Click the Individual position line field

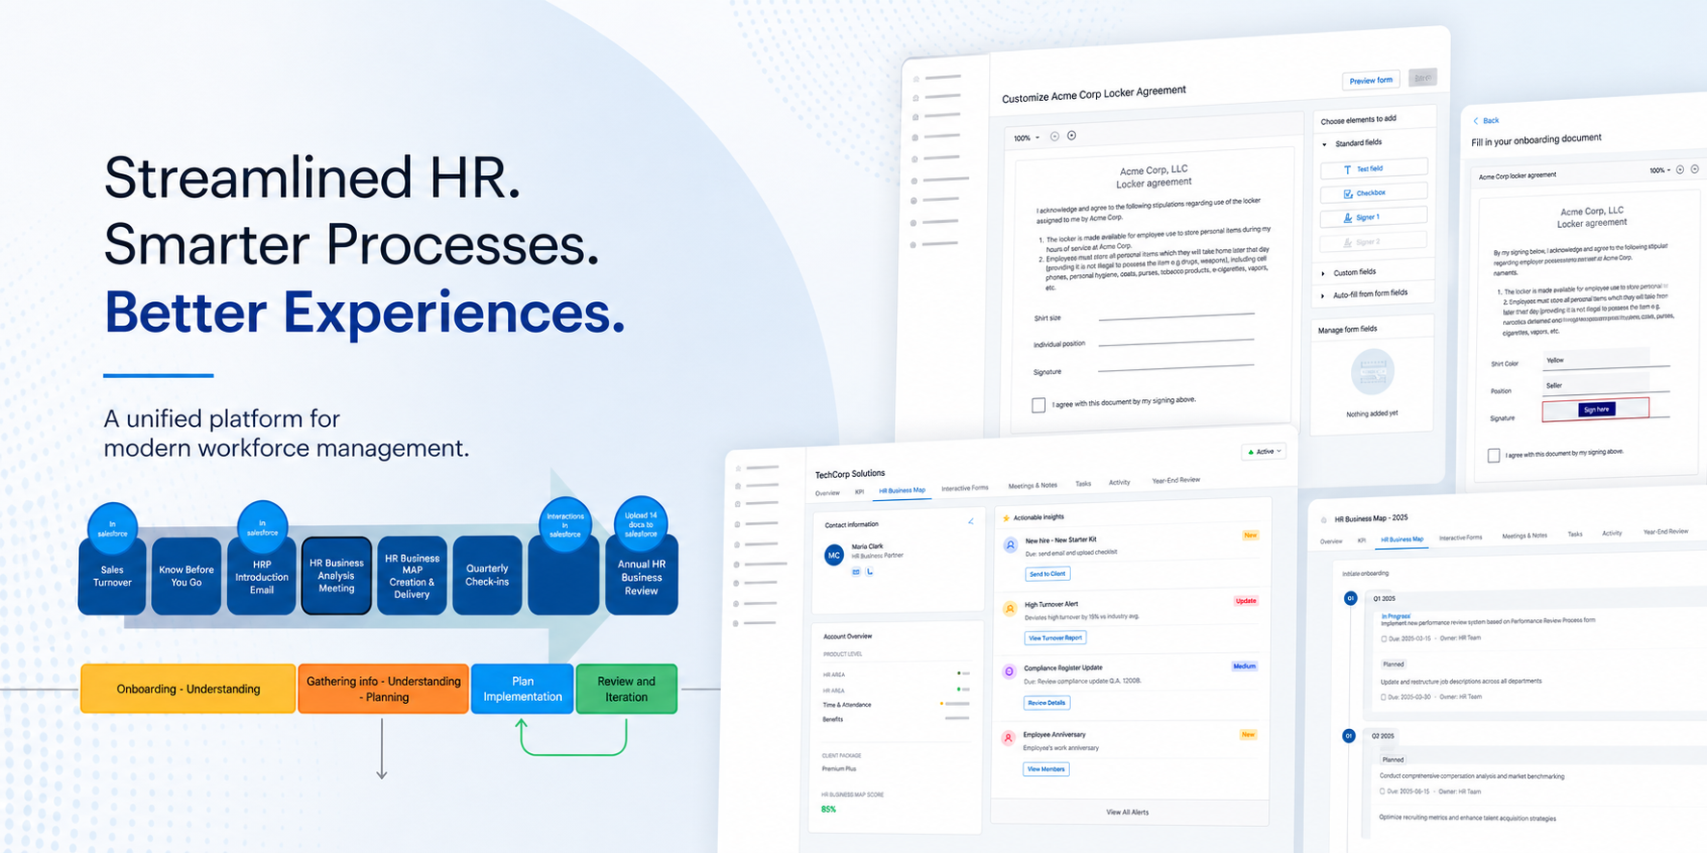click(1176, 341)
